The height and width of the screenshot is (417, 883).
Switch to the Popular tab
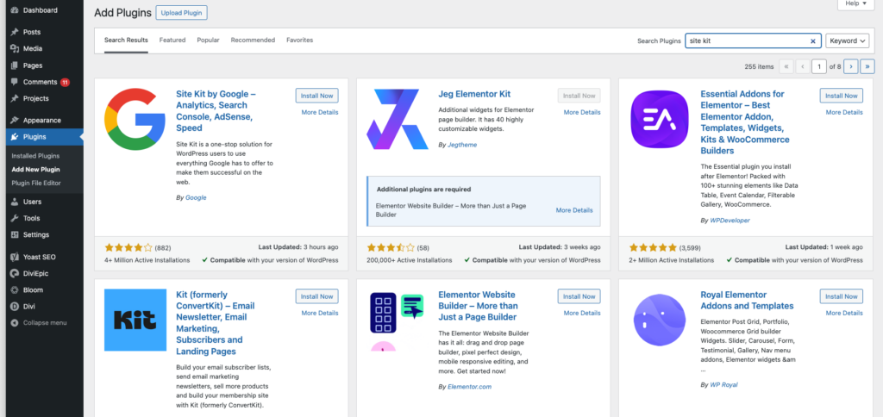(x=208, y=40)
